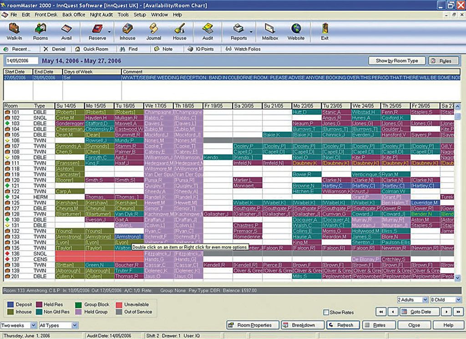Viewport: 466px width, 339px height.
Task: Launch the Website globe icon
Action: point(296,31)
